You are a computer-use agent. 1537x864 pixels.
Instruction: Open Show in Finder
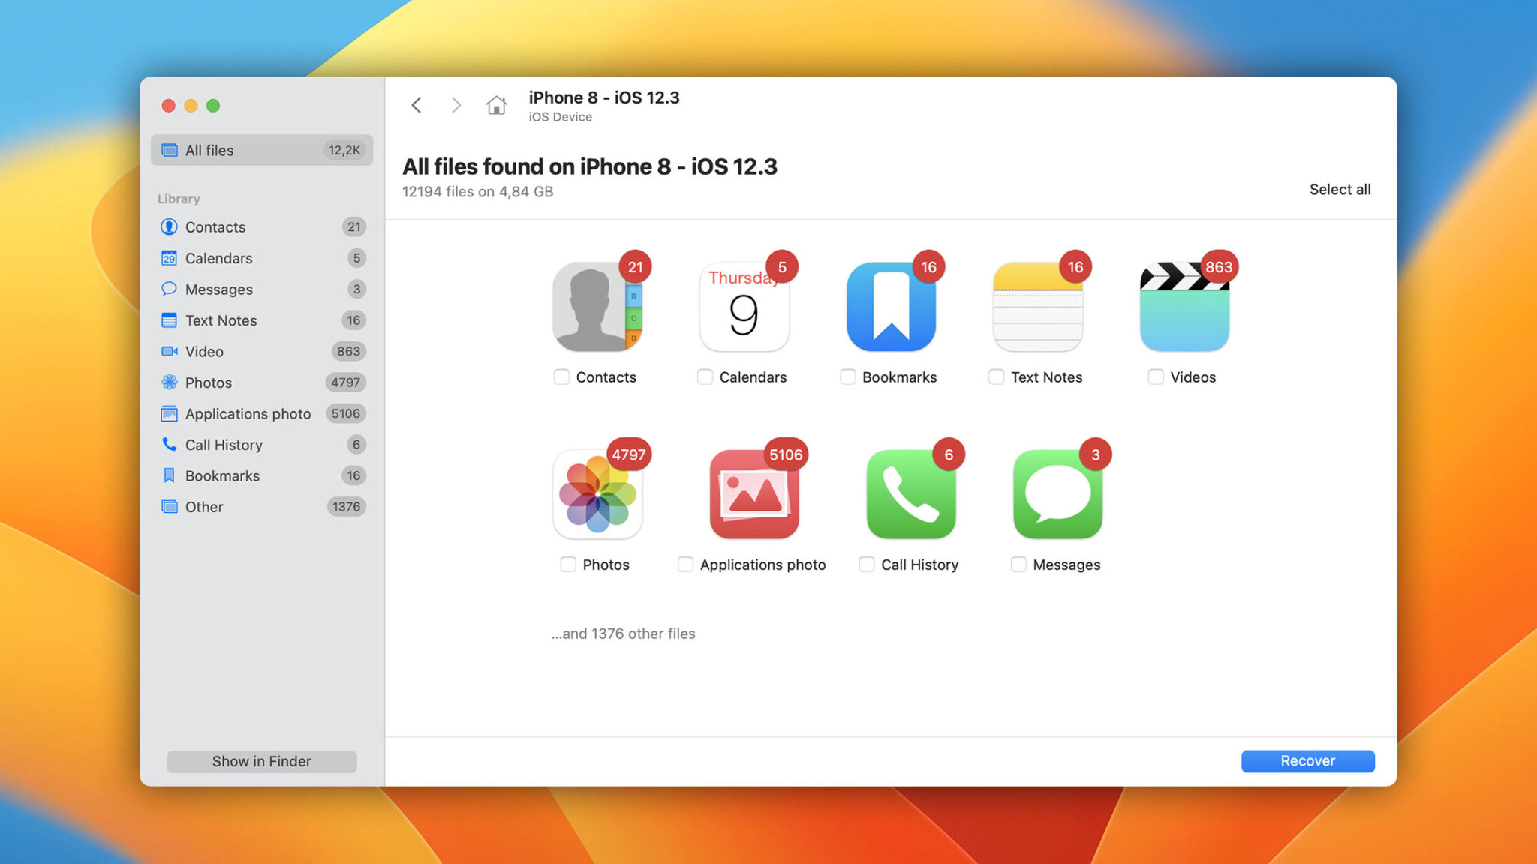pyautogui.click(x=261, y=761)
